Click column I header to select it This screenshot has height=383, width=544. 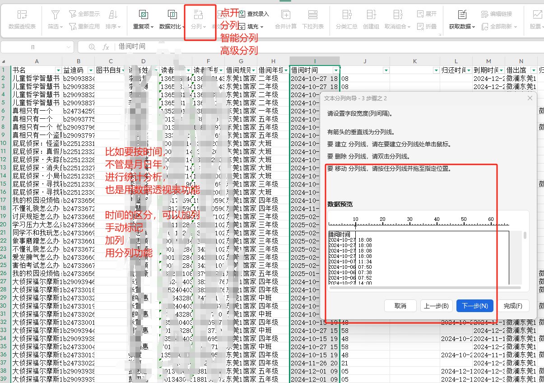pyautogui.click(x=314, y=61)
